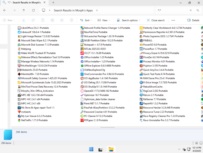Switch to details list view icon in status bar
Image resolution: width=203 pixels, height=153 pixels.
[197, 143]
